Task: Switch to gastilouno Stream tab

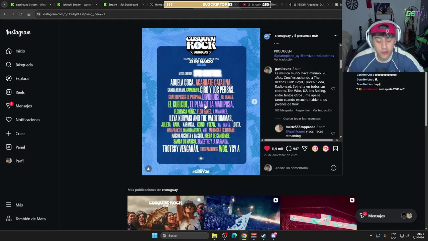Action: point(31,5)
